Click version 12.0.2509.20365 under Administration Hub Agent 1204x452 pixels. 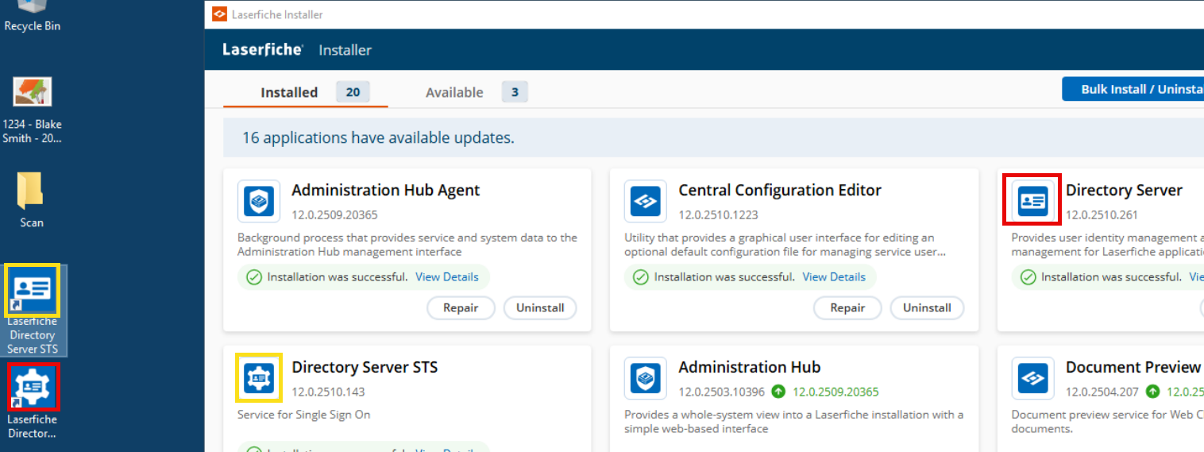click(334, 214)
